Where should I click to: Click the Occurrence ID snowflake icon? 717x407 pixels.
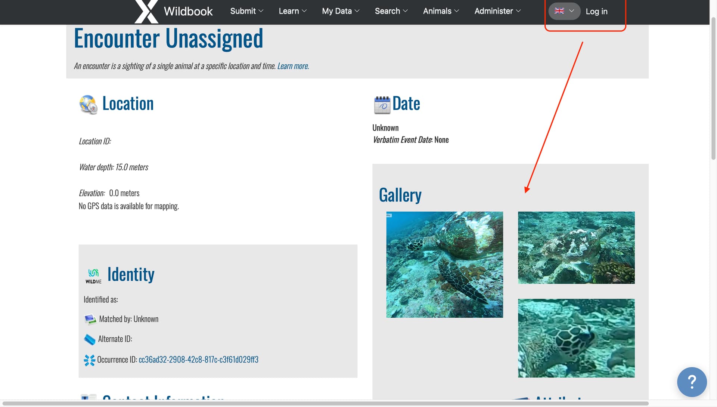point(89,360)
